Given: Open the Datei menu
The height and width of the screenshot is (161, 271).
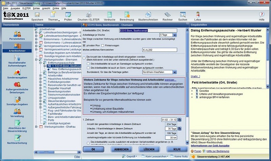Looking at the screenshot, I should pos(5,8).
